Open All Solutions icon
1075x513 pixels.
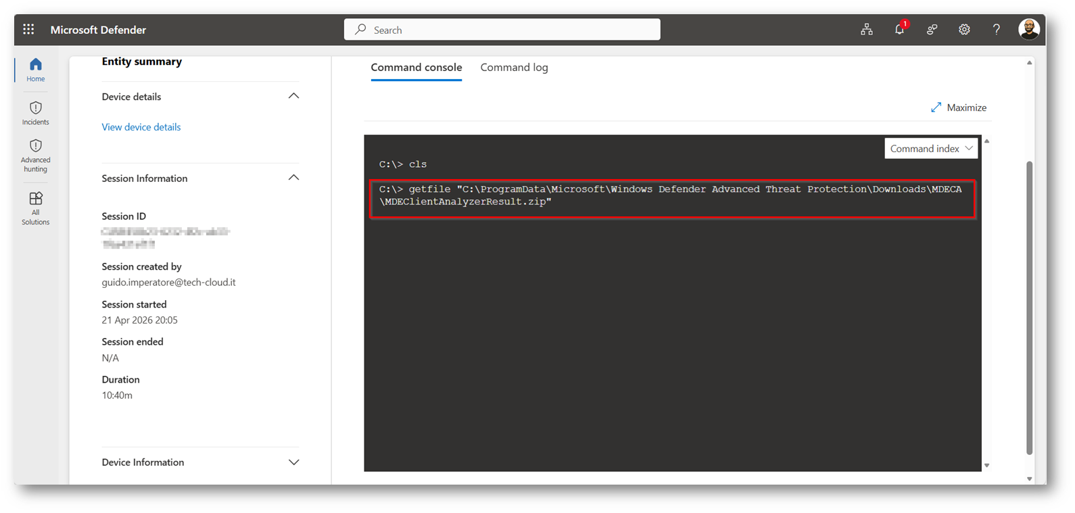(x=36, y=208)
